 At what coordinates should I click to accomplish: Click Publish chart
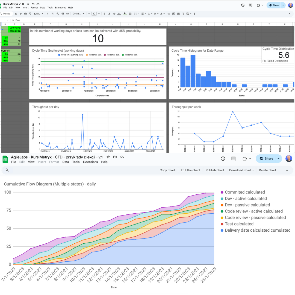[215, 170]
